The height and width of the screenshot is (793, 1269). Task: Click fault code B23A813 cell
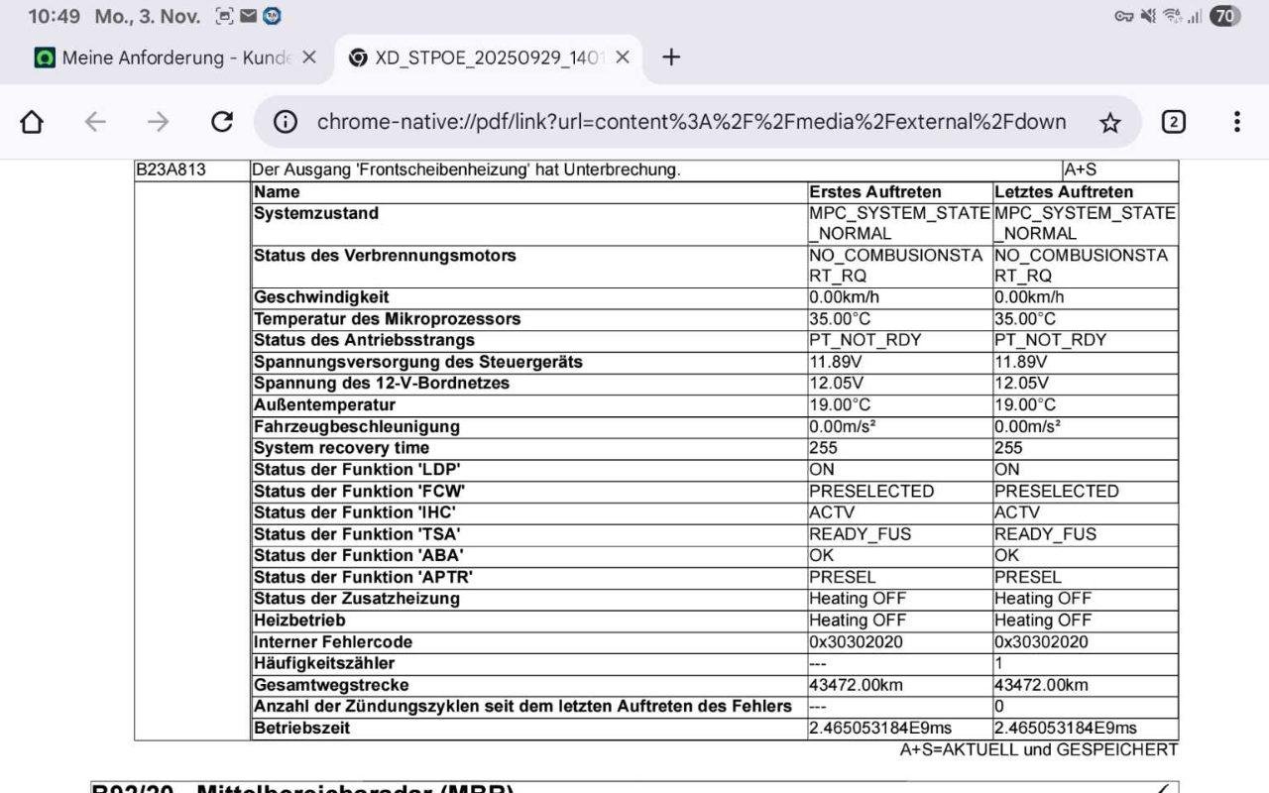tap(172, 170)
